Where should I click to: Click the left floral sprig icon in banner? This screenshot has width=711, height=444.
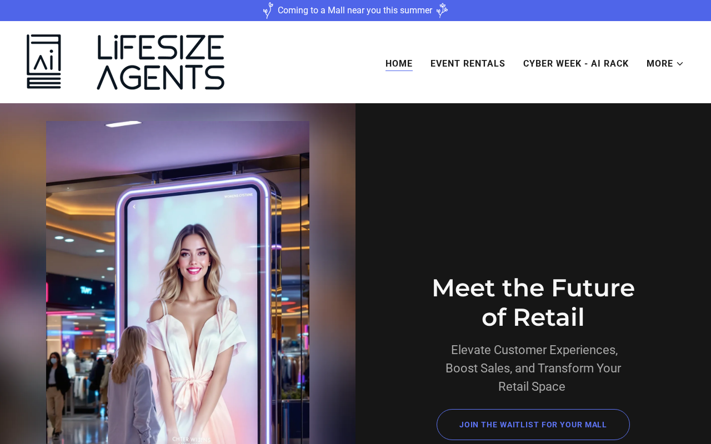point(268,11)
